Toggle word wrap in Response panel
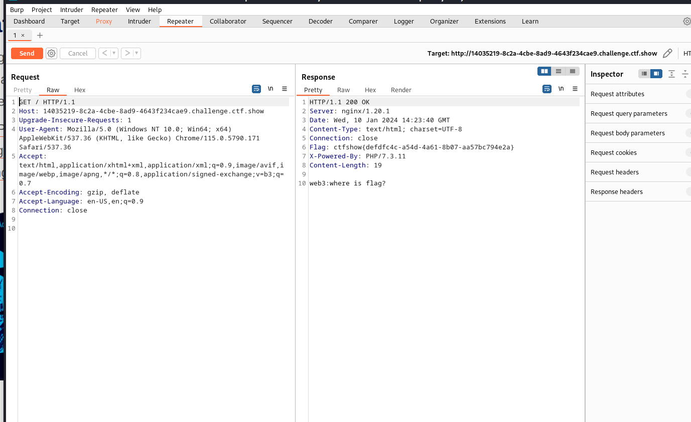Image resolution: width=691 pixels, height=422 pixels. [547, 89]
